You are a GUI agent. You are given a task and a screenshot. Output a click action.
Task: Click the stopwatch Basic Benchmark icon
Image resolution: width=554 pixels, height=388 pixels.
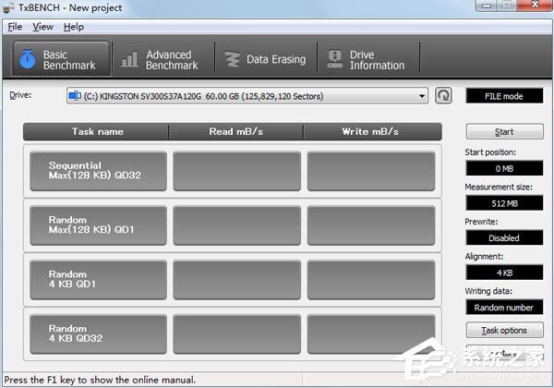(x=27, y=59)
